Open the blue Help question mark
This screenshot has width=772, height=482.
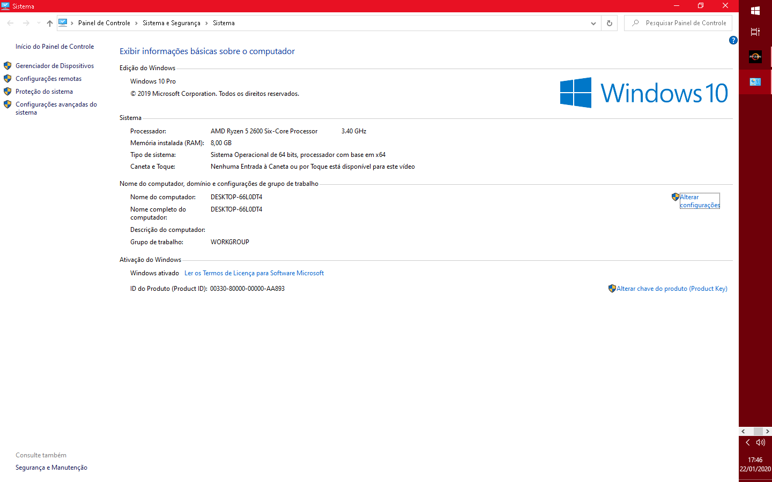tap(733, 40)
